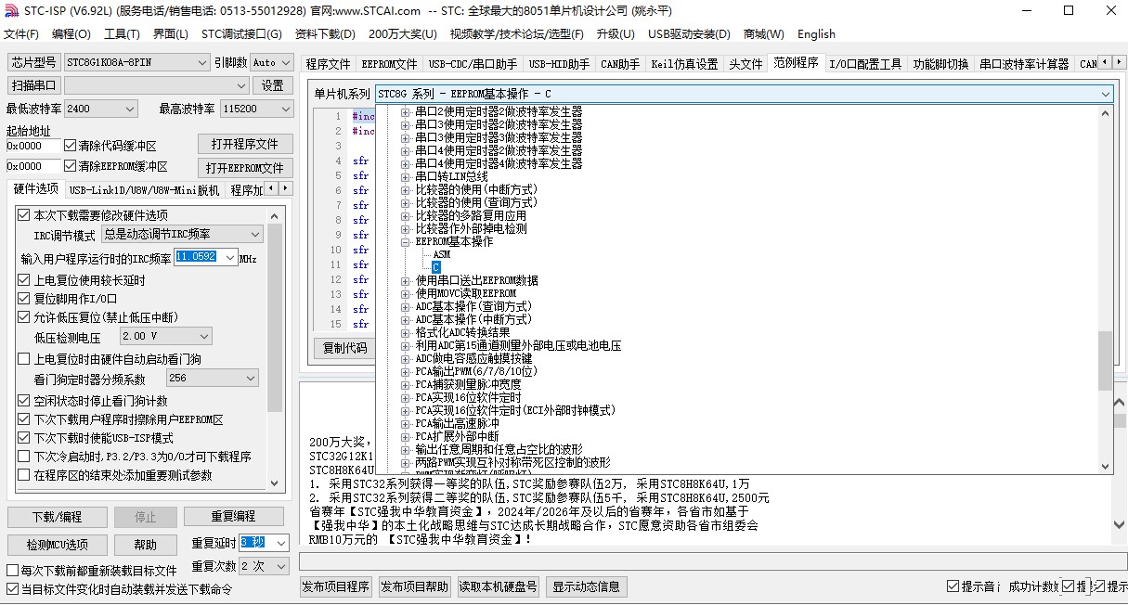Collapse the 单片机系列 example dropdown list
The width and height of the screenshot is (1128, 605).
tap(1105, 94)
